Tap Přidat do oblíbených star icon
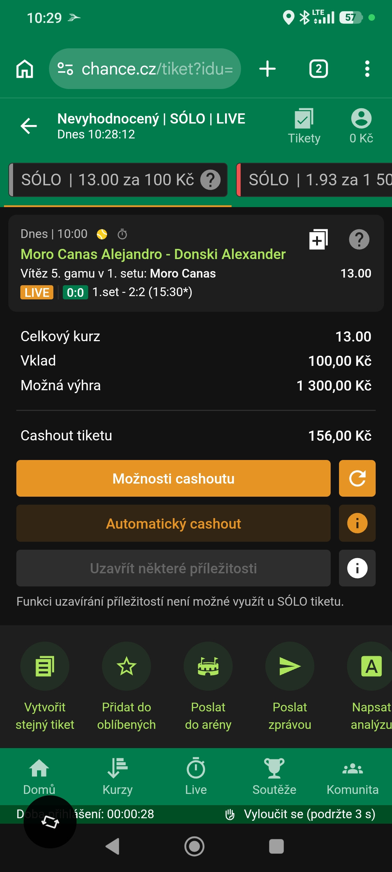 (x=126, y=666)
